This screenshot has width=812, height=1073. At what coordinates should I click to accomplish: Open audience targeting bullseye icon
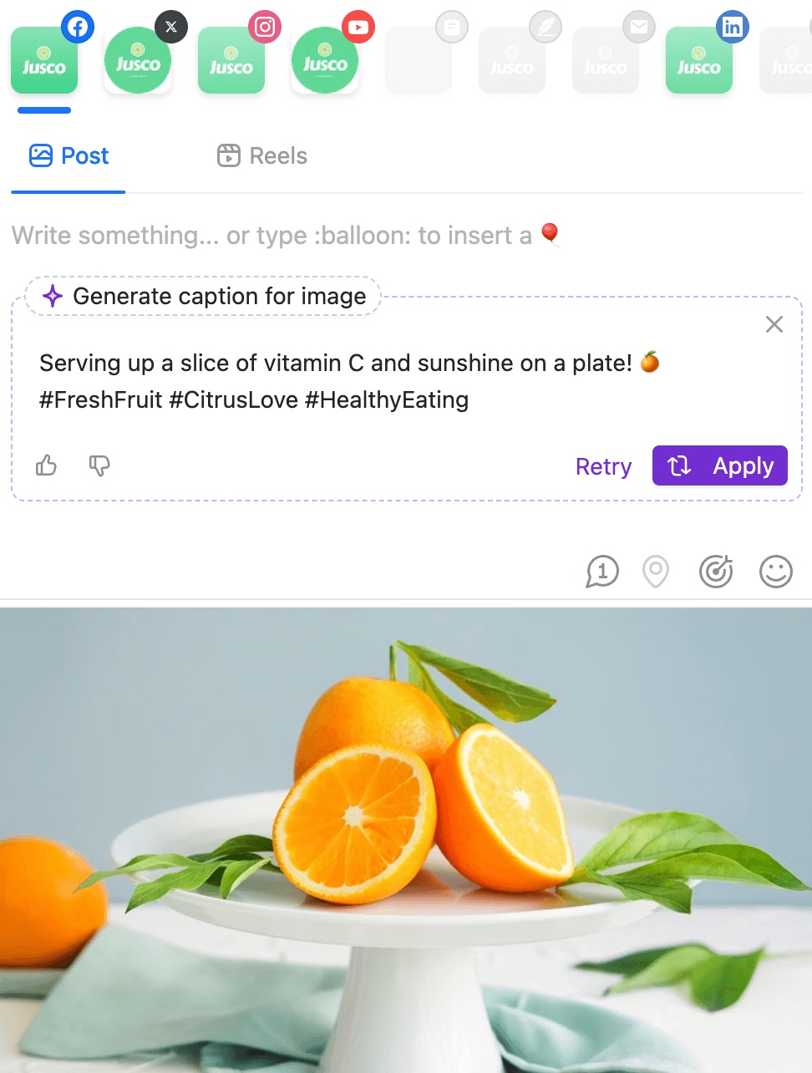coord(716,572)
